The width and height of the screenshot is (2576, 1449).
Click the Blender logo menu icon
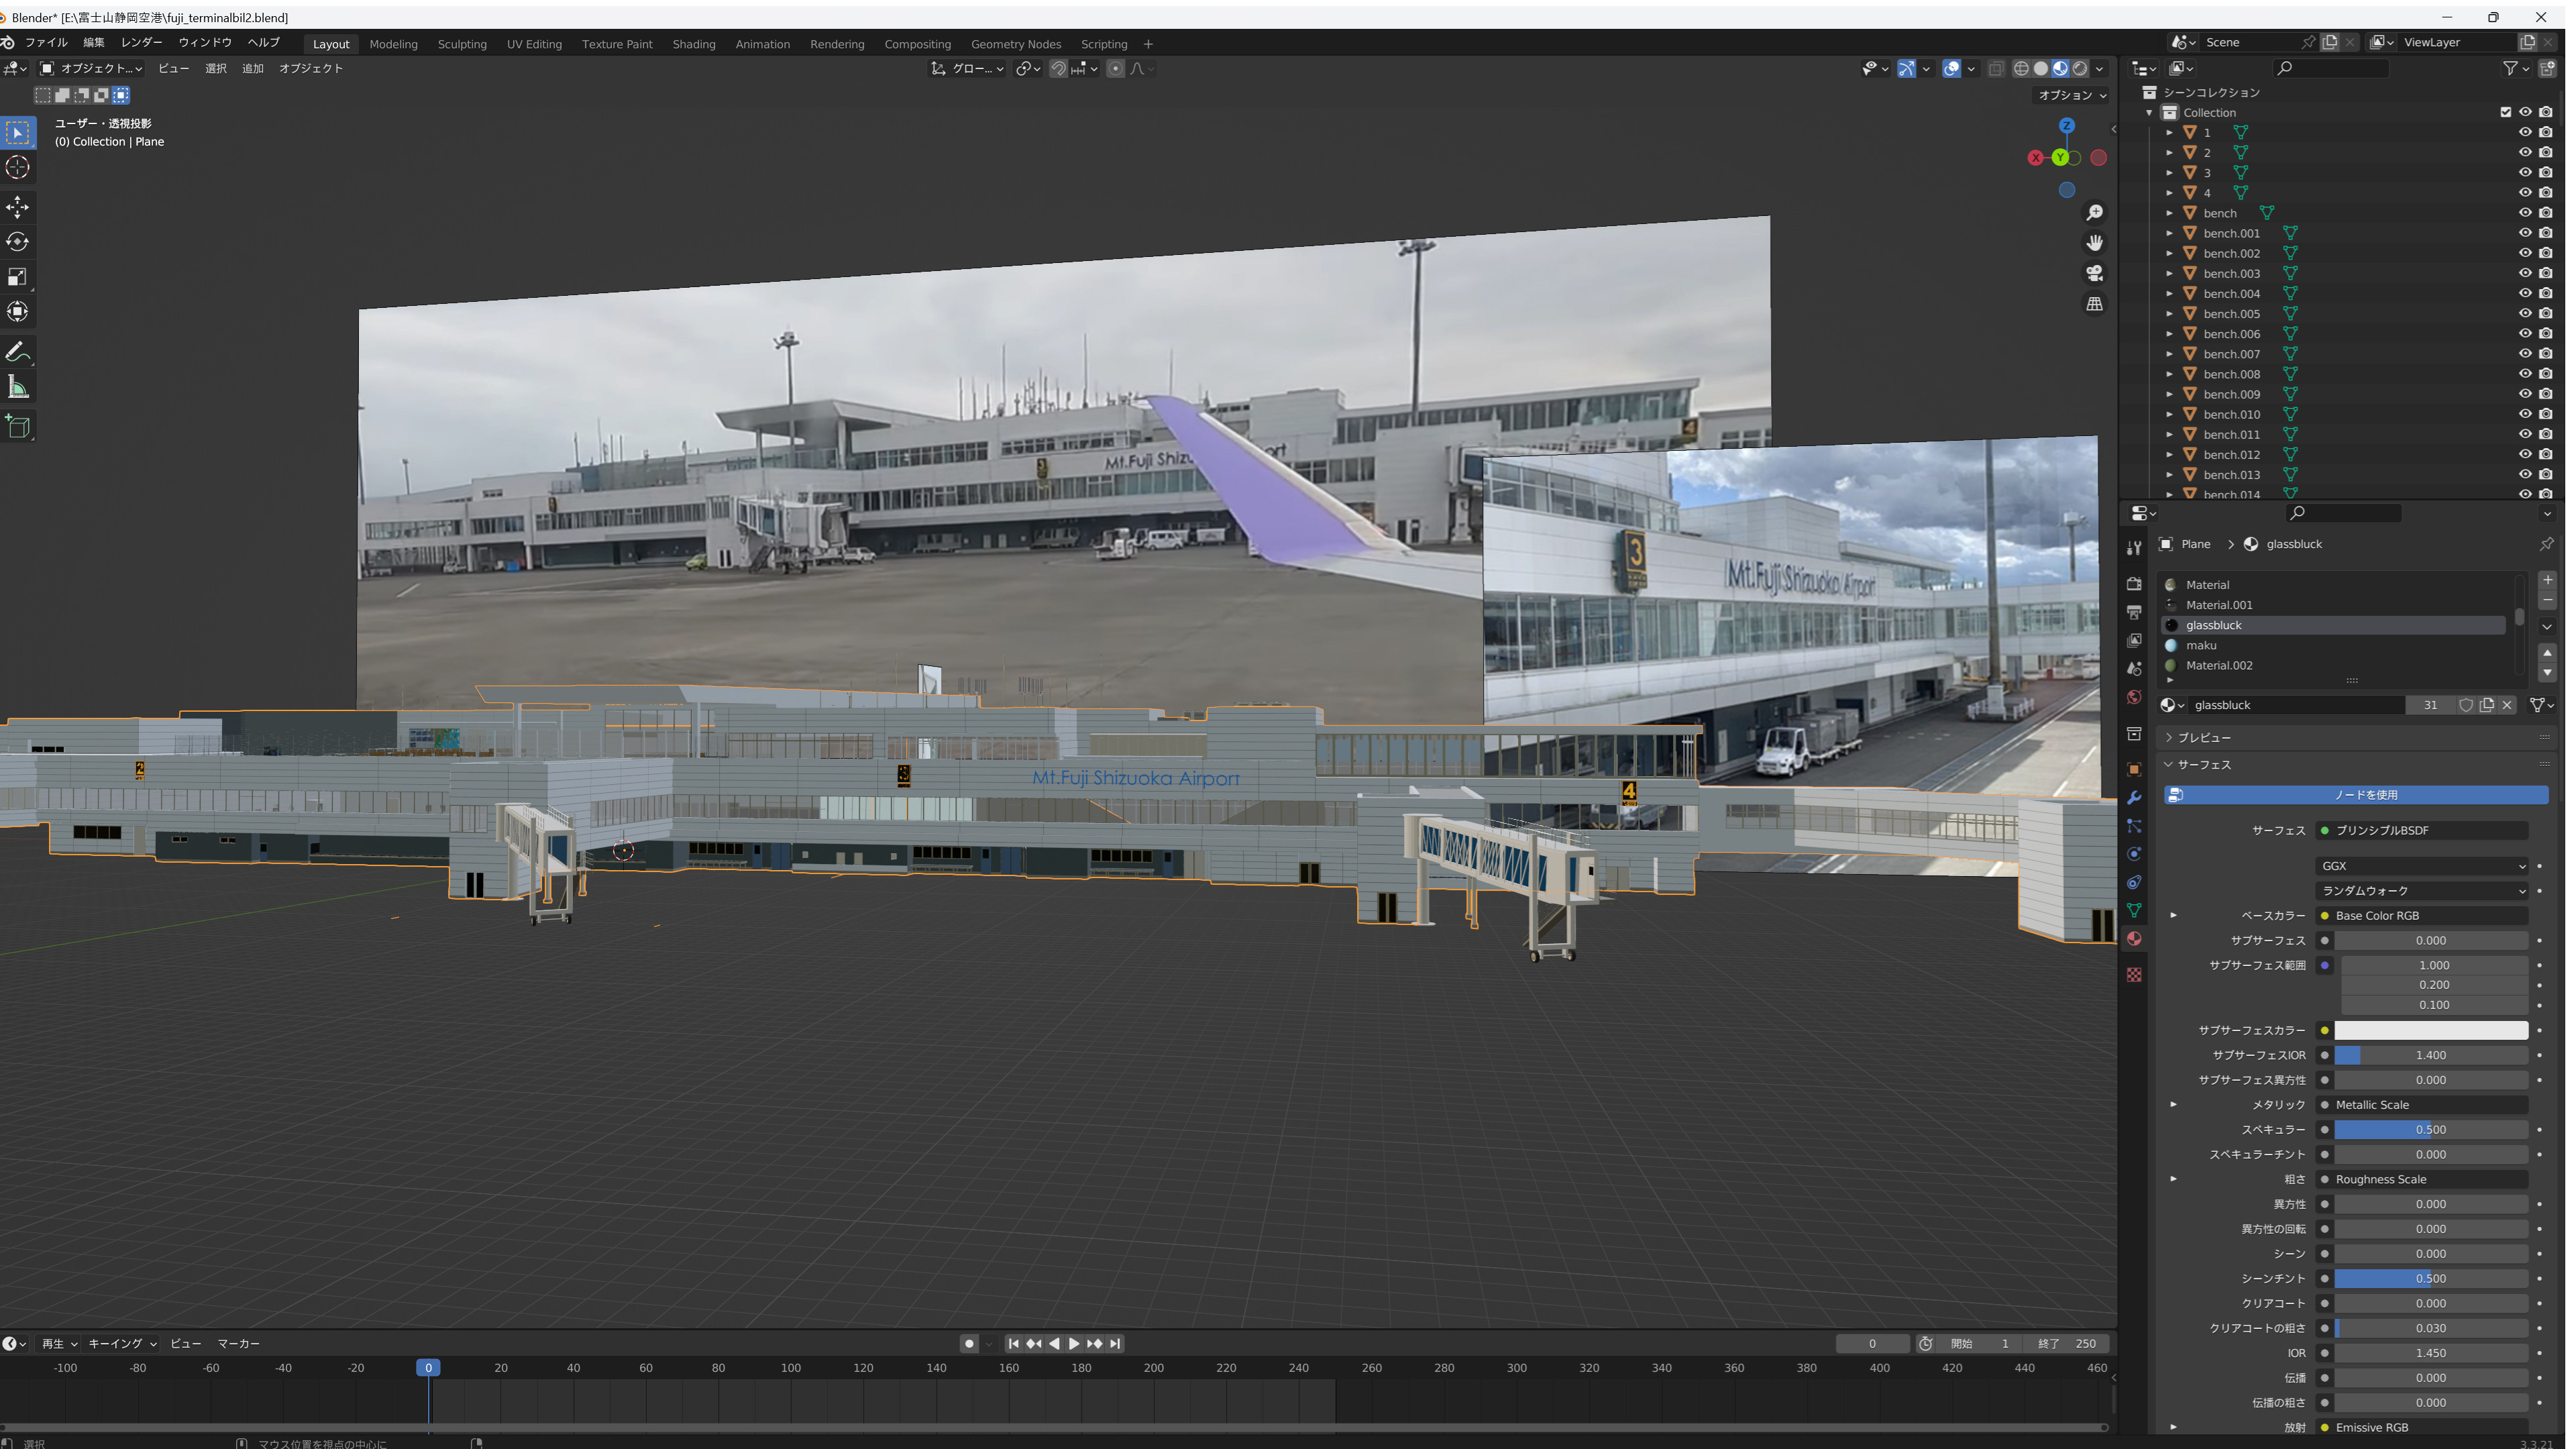coord(8,43)
